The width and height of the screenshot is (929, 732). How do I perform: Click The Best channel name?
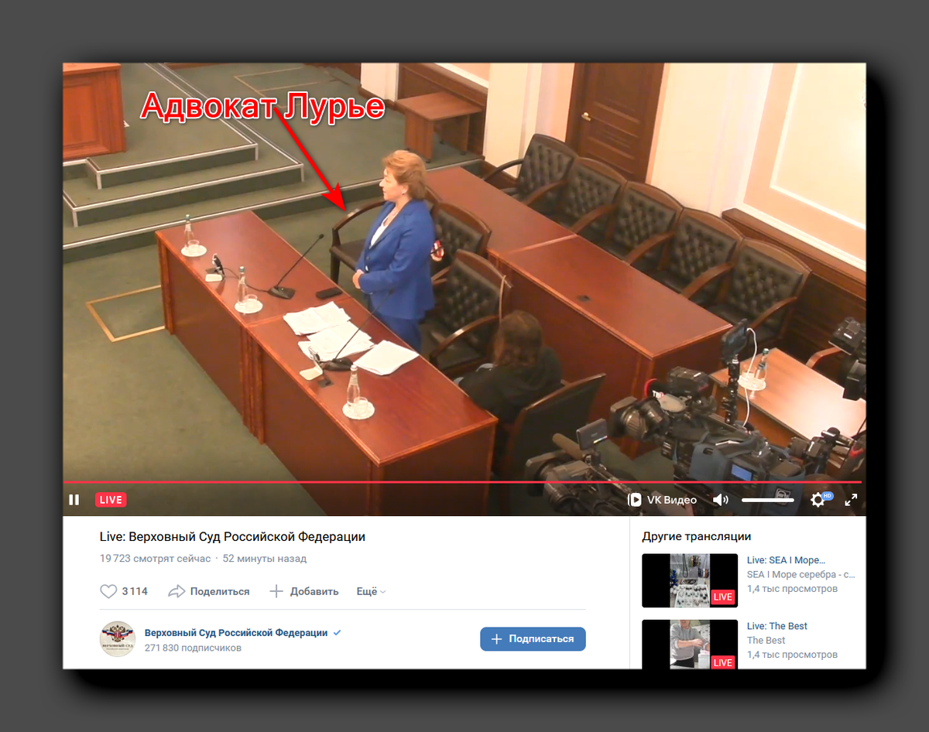[766, 641]
